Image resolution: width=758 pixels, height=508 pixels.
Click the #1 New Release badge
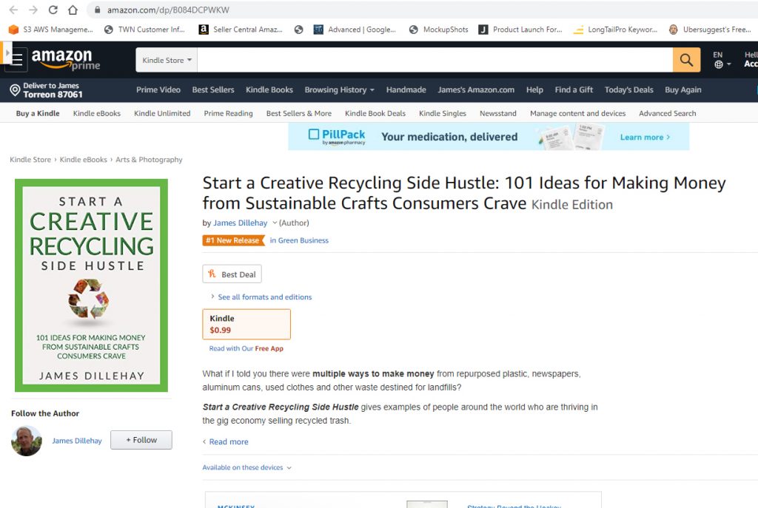coord(233,240)
